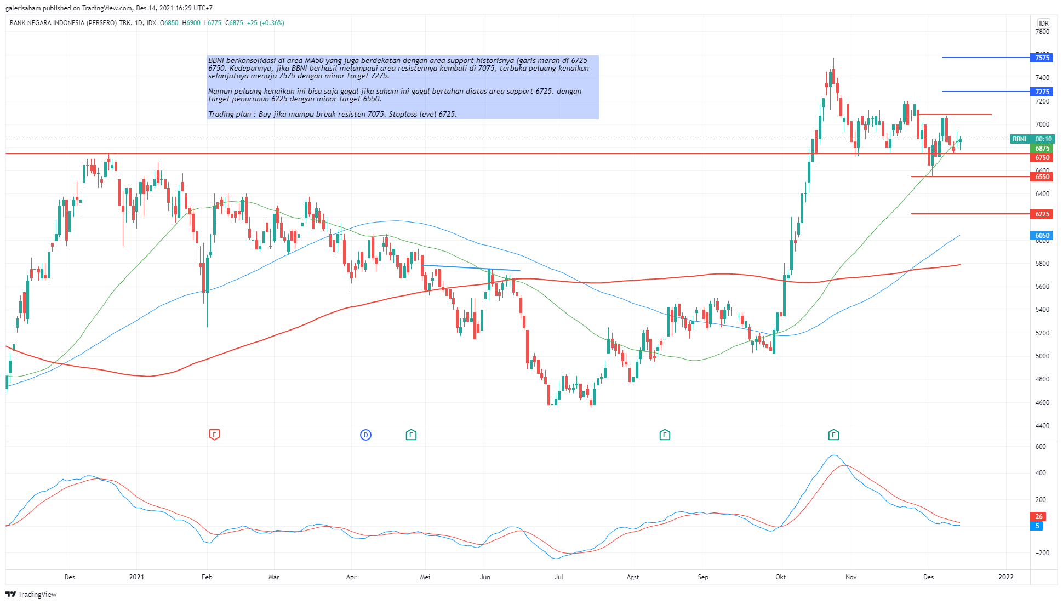
Task: Click the IDR currency label
Action: 1044,23
